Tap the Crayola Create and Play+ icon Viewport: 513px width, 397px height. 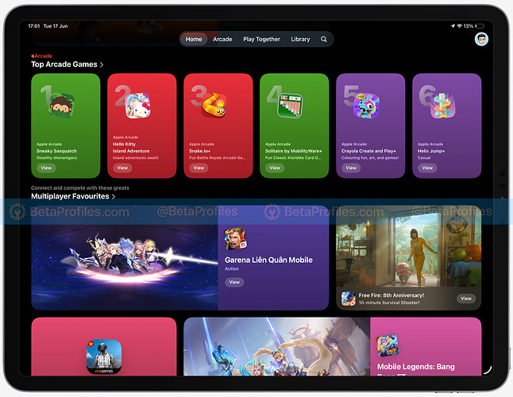click(366, 106)
